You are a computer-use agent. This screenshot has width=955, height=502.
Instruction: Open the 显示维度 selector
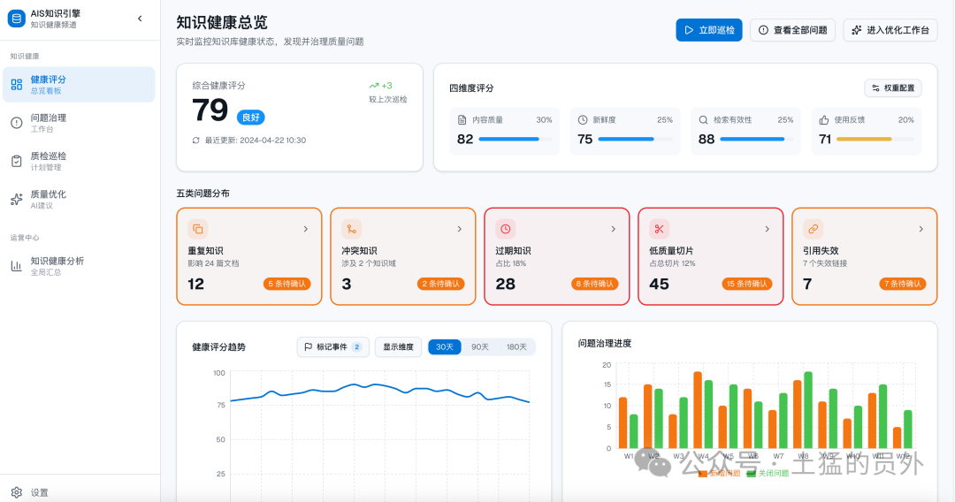tap(398, 346)
